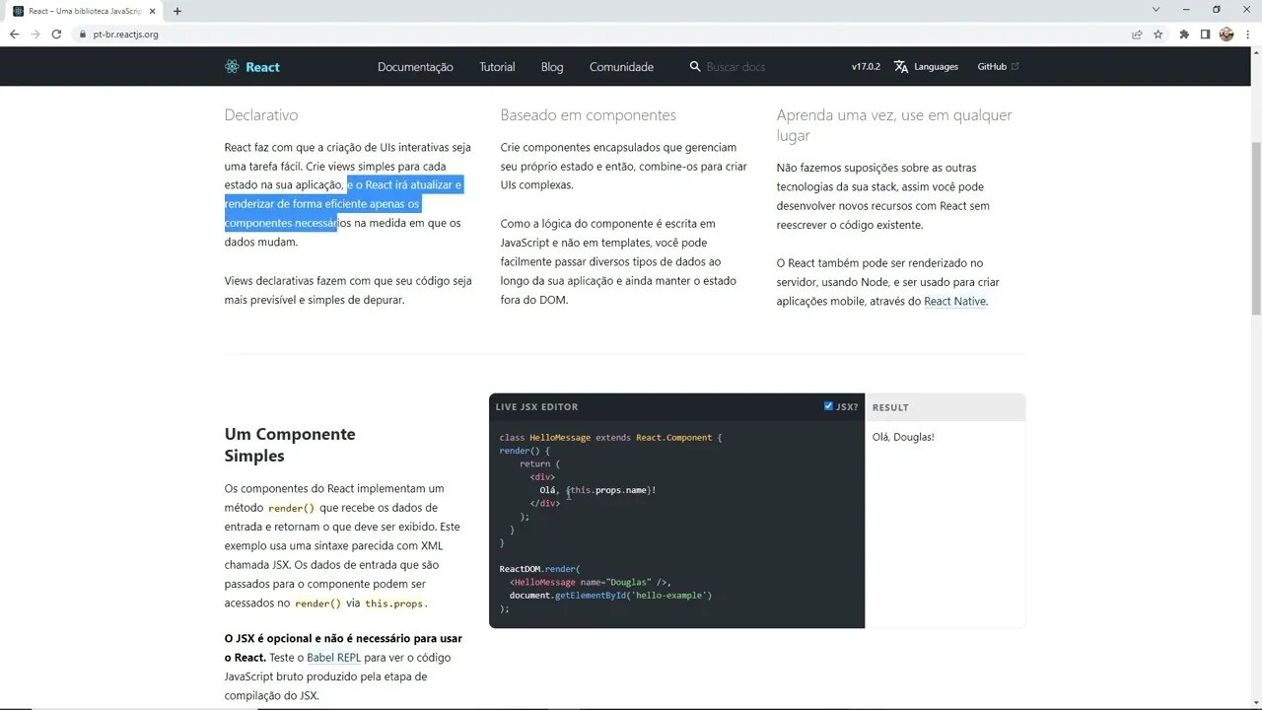Bookmark this page with star icon

pos(1158,34)
